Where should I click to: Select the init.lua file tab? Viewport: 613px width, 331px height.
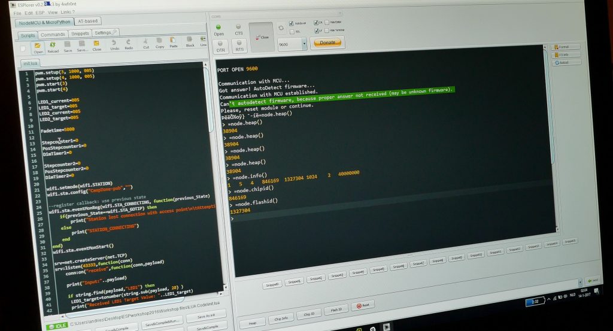coord(30,63)
